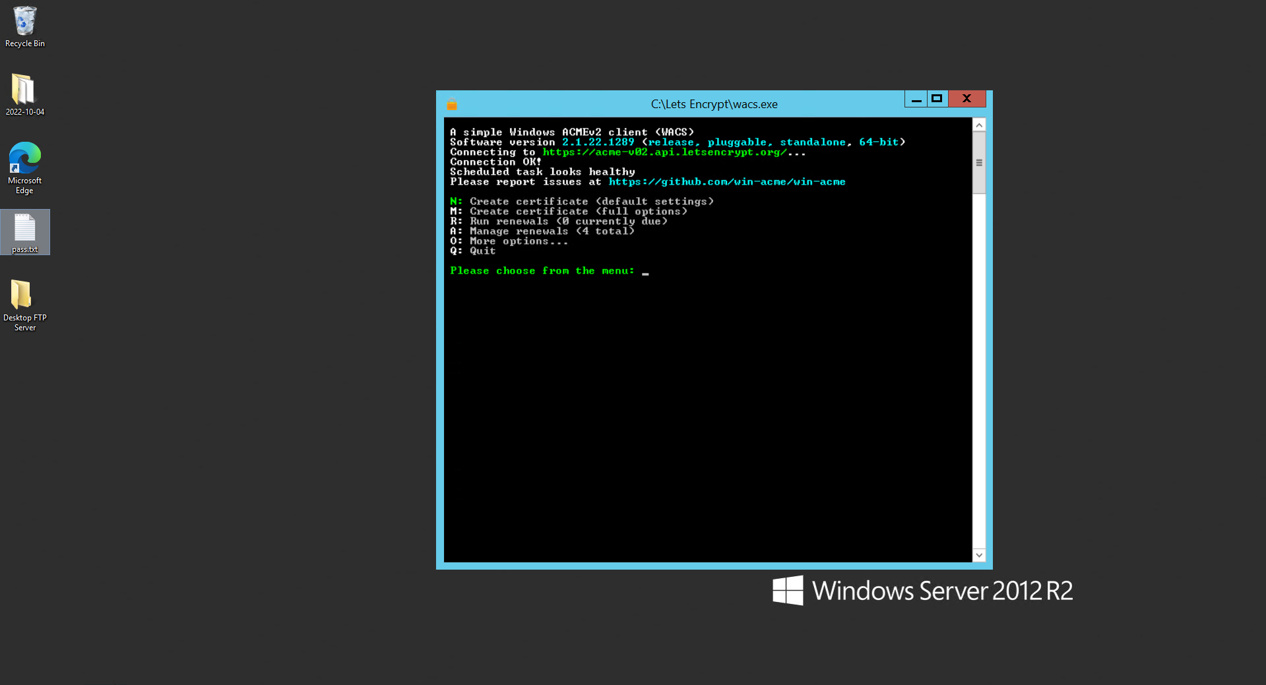Click "N: Create certificate (default settings)" line
Screen dimensions: 1266x685
[582, 202]
